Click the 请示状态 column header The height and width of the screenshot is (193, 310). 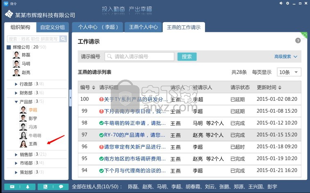coord(240,88)
